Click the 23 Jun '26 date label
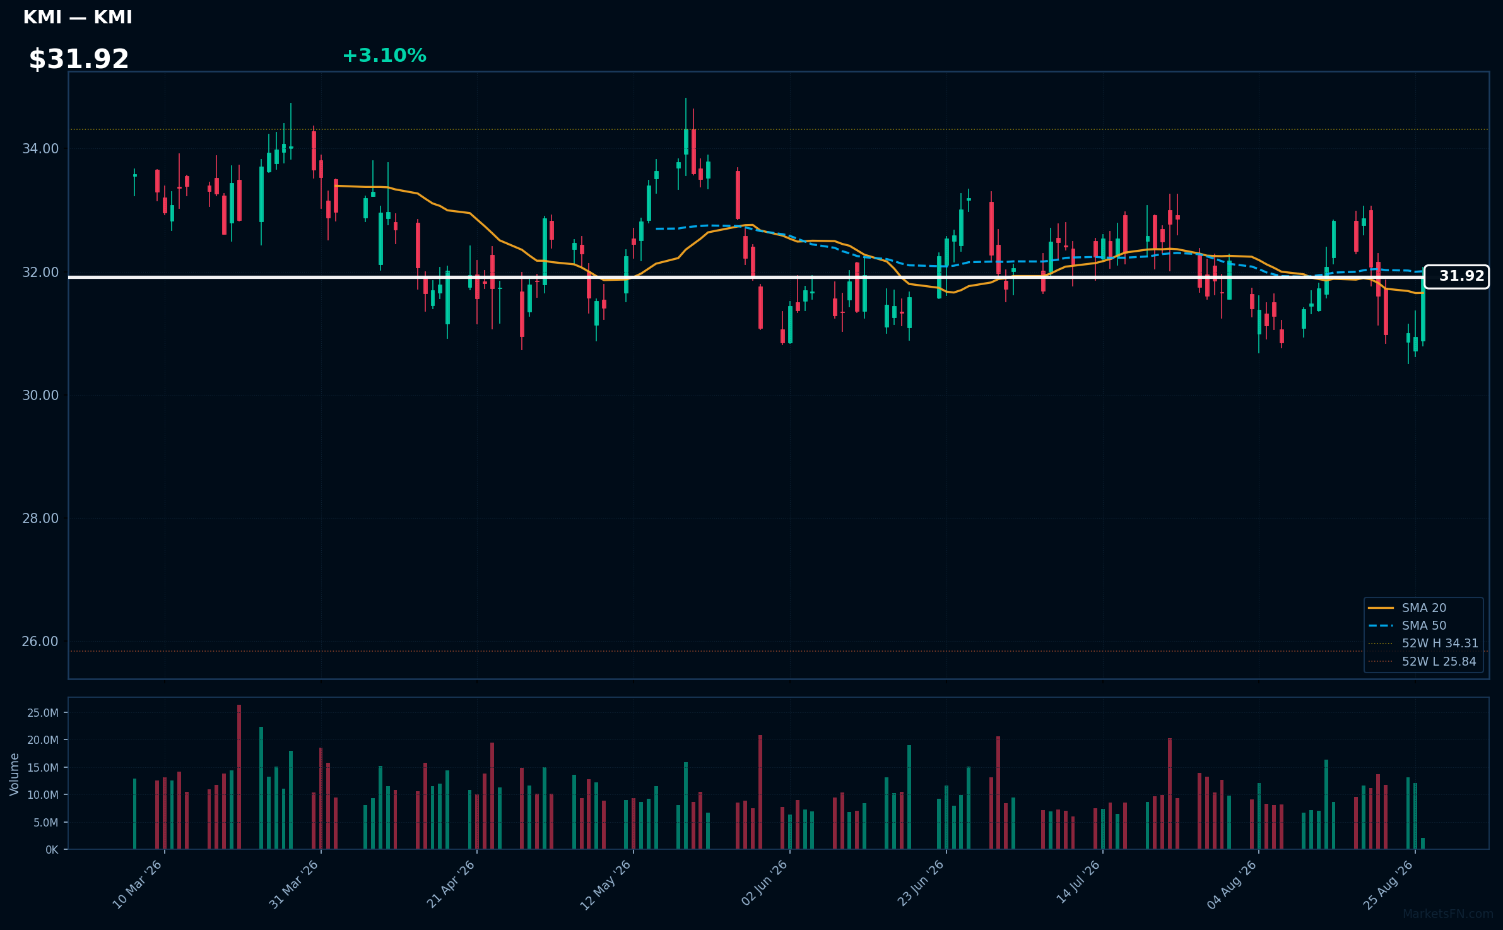Viewport: 1503px width, 930px height. coord(920,885)
